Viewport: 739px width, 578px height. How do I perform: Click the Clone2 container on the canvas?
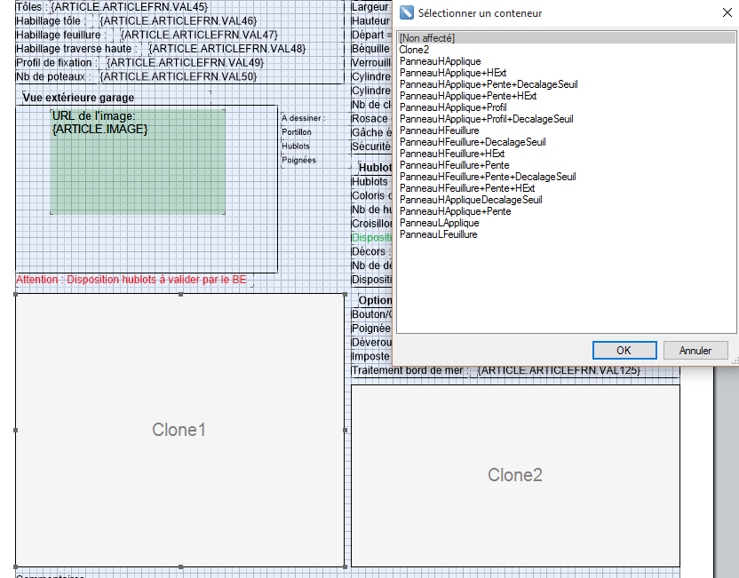(x=515, y=475)
